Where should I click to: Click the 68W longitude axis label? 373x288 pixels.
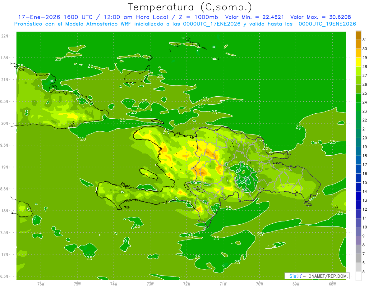click(x=332, y=284)
